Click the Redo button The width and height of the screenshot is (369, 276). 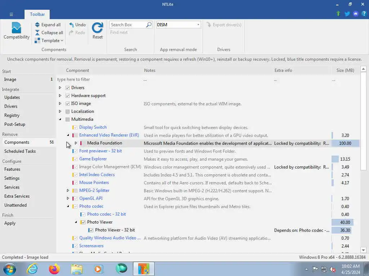tap(77, 33)
